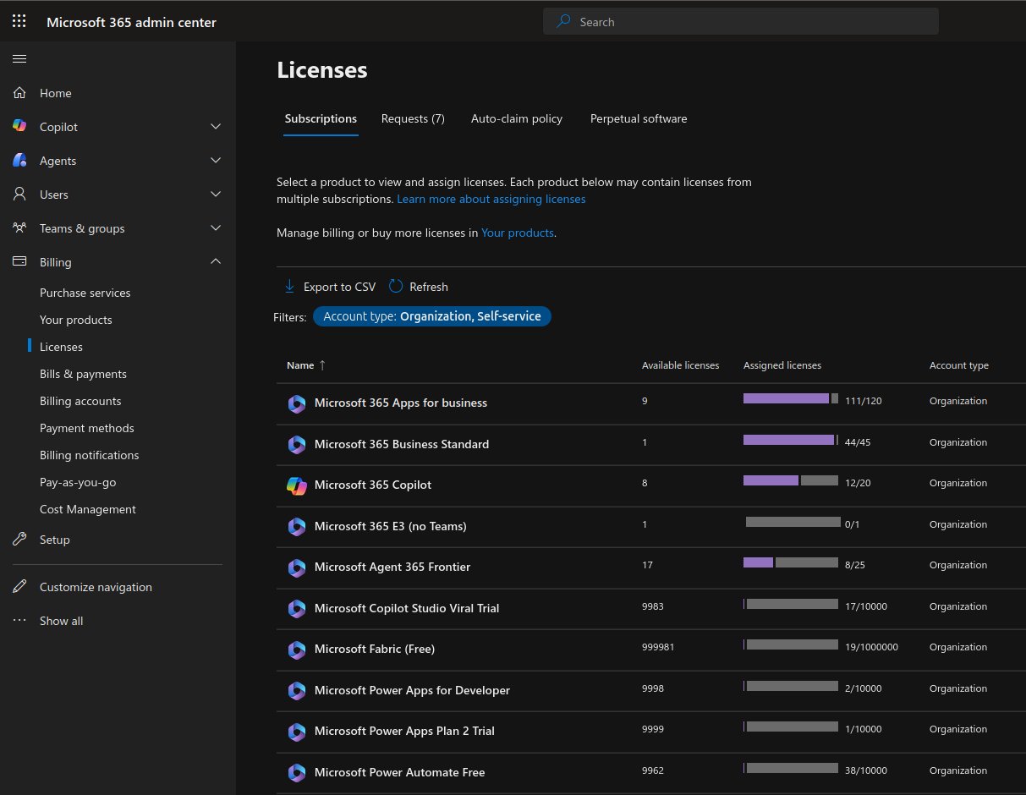Click the 12/20 assigned licenses usage bar
The width and height of the screenshot is (1026, 795).
tap(791, 480)
